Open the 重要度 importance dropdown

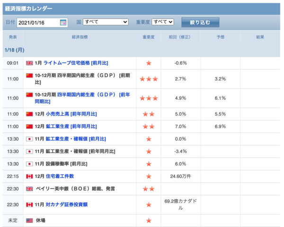(x=163, y=22)
